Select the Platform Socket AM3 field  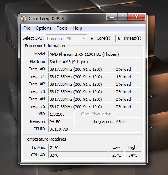94,62
